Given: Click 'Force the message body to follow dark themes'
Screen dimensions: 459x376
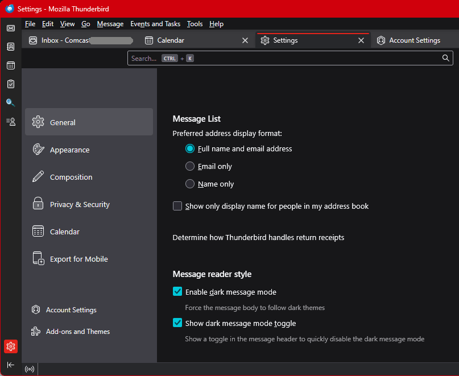Looking at the screenshot, I should [x=255, y=308].
